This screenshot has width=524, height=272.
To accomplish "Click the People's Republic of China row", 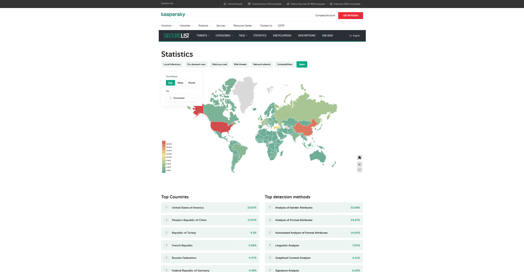I will click(210, 220).
